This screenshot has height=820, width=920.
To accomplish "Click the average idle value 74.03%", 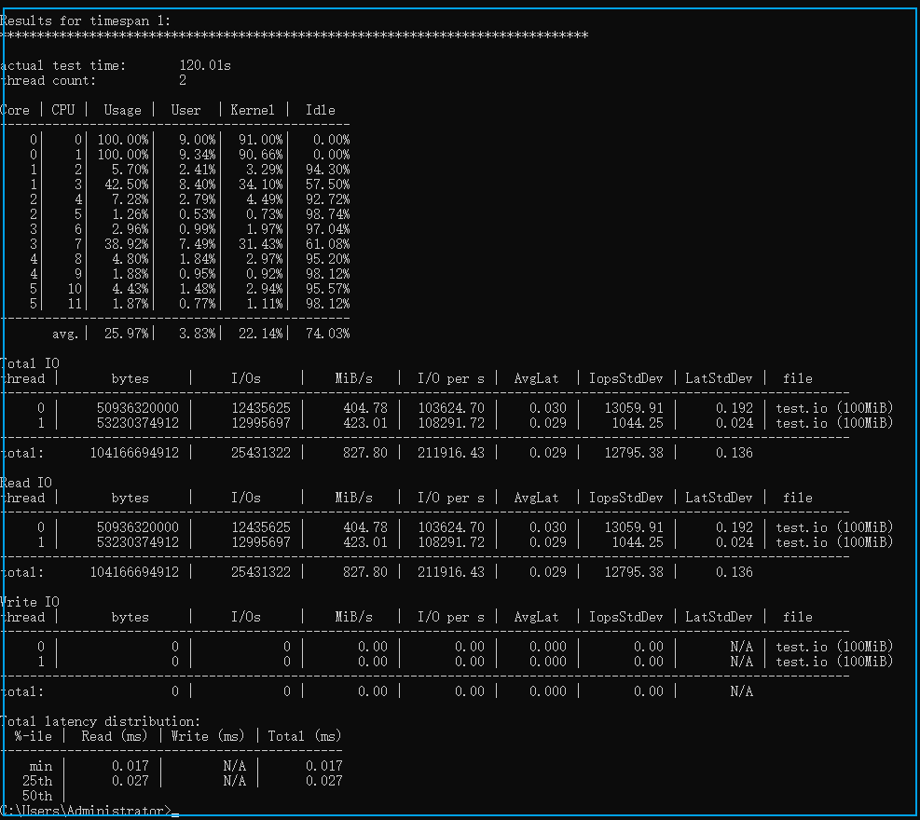I will click(x=327, y=334).
